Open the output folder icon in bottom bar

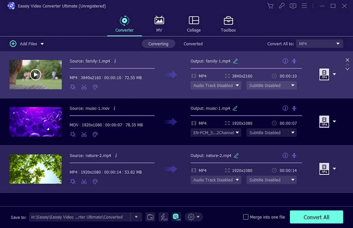click(150, 217)
